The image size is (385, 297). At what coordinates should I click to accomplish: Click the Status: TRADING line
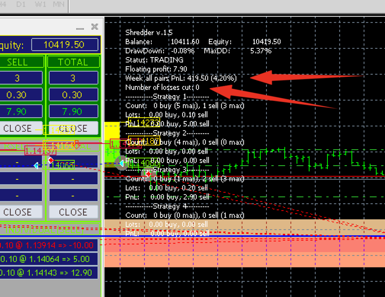(x=154, y=60)
